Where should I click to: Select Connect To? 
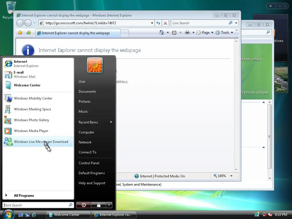pos(95,152)
